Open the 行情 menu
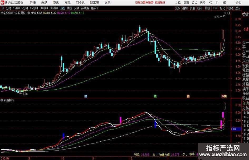 [x=33, y=3]
